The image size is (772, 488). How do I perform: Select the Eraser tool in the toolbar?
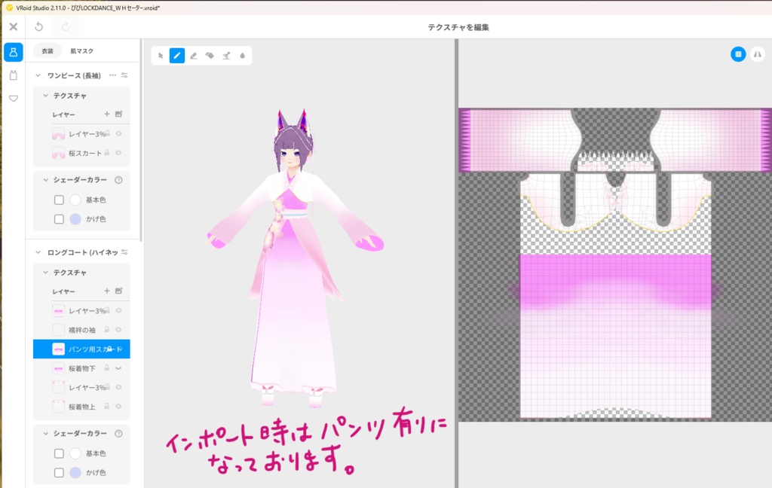click(194, 55)
